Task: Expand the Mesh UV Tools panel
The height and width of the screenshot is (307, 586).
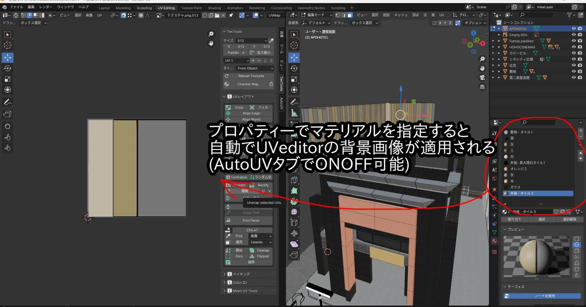Action: 250,291
